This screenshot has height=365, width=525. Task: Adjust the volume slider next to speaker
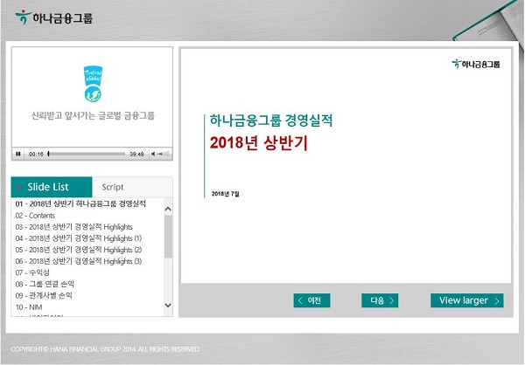pyautogui.click(x=164, y=154)
